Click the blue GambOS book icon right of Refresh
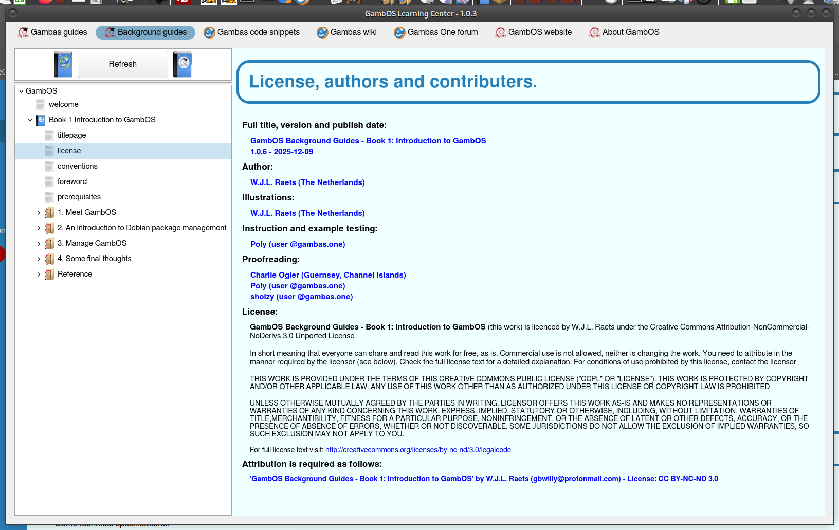 183,64
